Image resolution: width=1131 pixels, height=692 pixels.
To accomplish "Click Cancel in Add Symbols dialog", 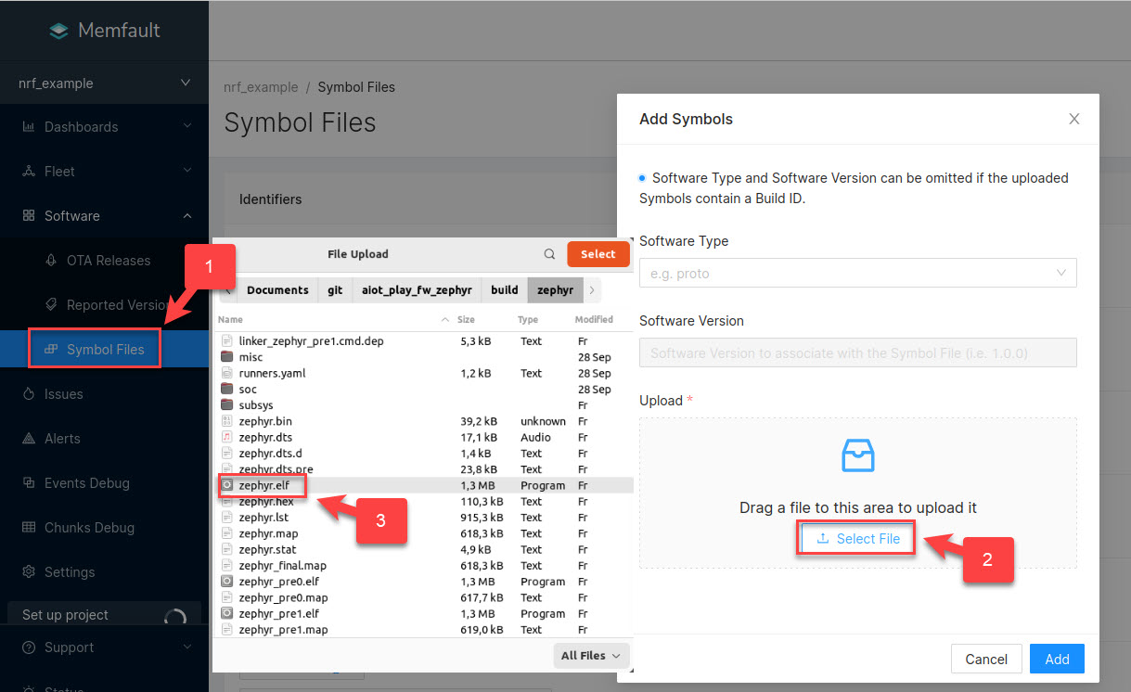I will tap(986, 659).
